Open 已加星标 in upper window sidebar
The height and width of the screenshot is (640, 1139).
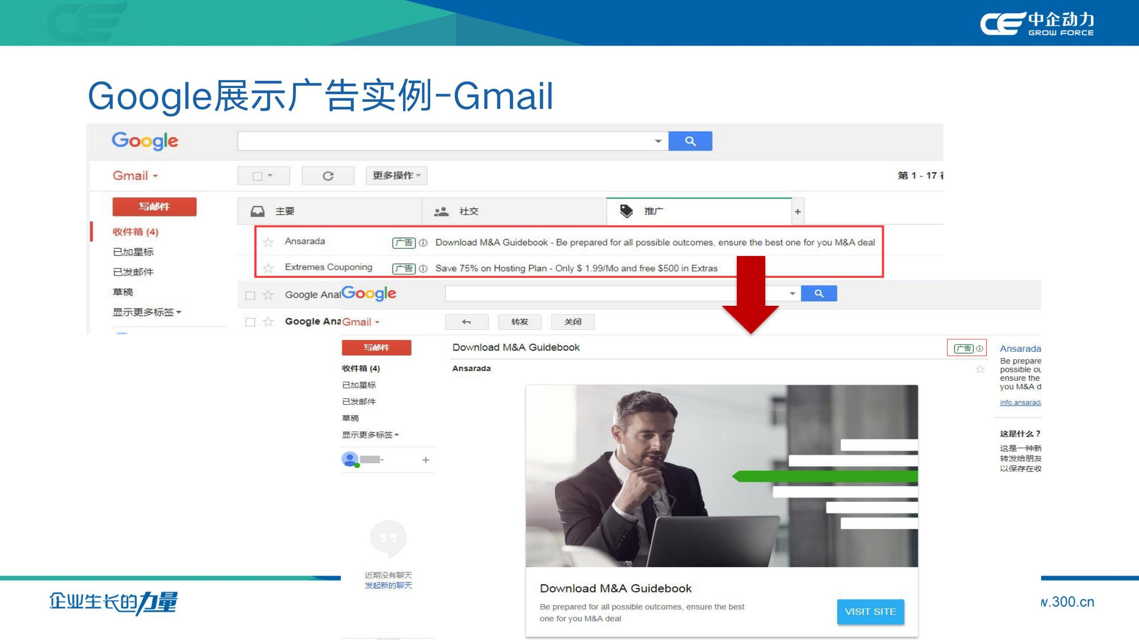point(133,252)
